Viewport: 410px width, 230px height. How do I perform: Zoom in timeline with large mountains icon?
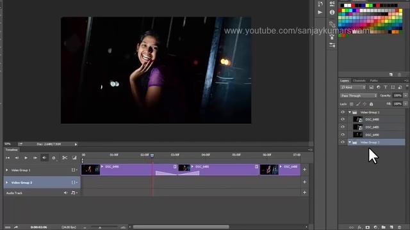[123, 227]
